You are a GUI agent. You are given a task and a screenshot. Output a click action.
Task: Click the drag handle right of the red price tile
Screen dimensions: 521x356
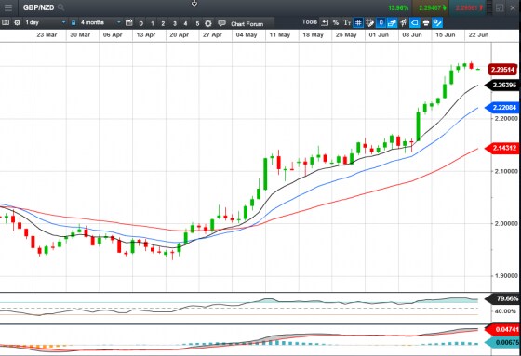click(x=489, y=7)
